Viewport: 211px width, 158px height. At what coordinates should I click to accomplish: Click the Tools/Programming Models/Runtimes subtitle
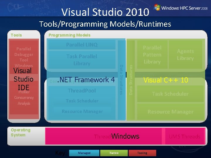click(x=105, y=24)
